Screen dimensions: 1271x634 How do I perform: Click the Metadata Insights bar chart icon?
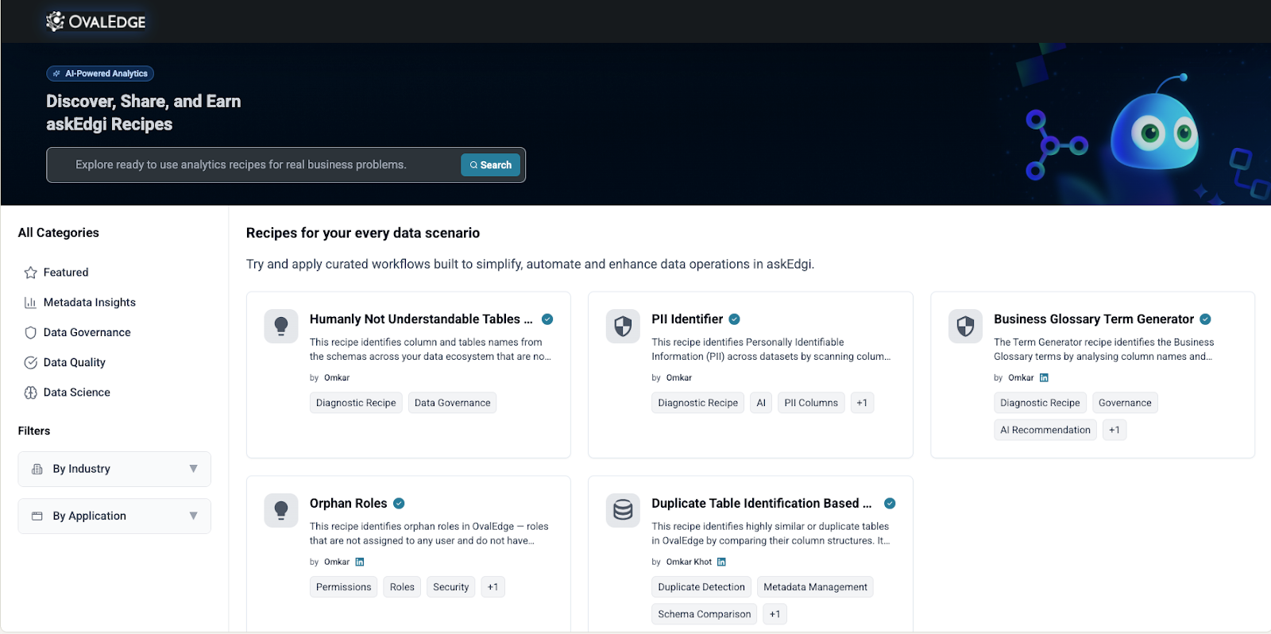pos(31,303)
